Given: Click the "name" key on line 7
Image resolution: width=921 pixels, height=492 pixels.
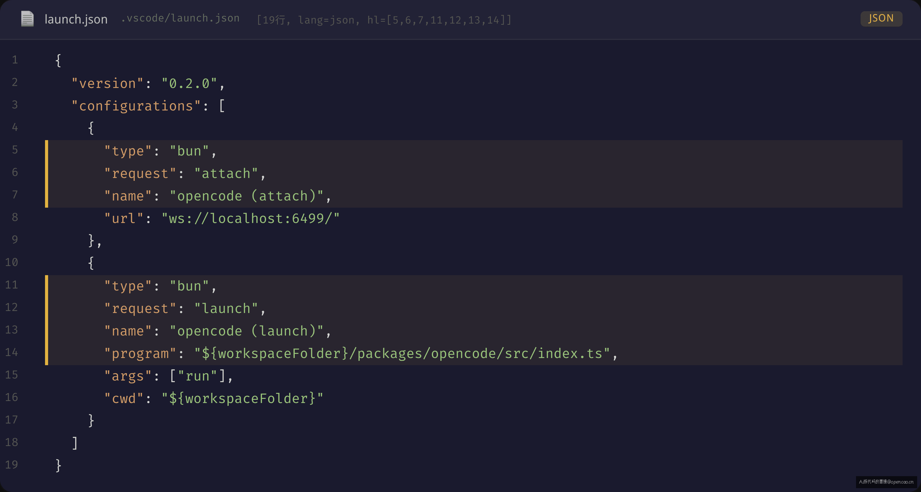Looking at the screenshot, I should tap(128, 196).
